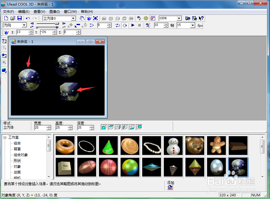Select the fifth cube face option icon
Image resolution: width=270 pixels, height=199 pixels.
132,127
